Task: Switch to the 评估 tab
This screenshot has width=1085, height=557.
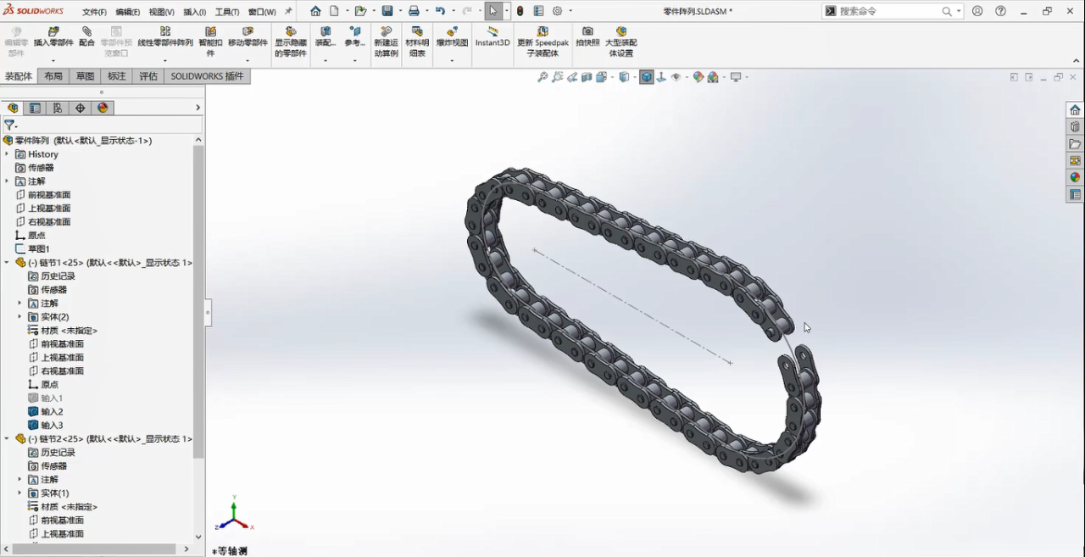Action: [x=148, y=76]
